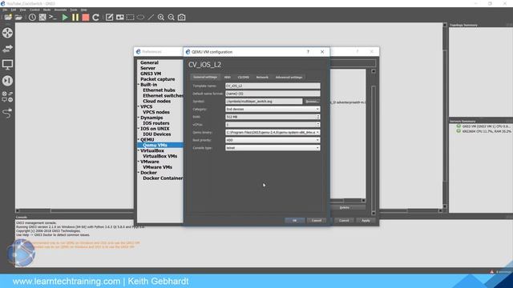Browse end devices monitor icon

7,65
